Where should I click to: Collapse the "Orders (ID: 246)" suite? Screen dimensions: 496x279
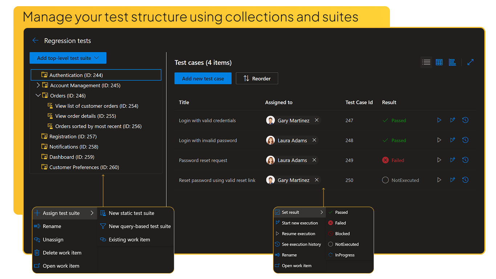38,95
